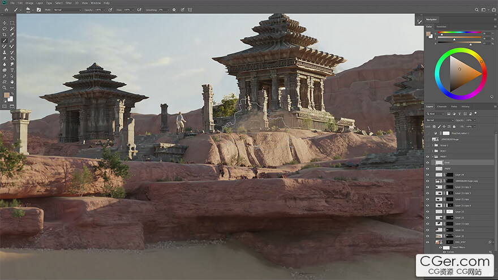
Task: Select the Pen tool
Action: point(5,76)
